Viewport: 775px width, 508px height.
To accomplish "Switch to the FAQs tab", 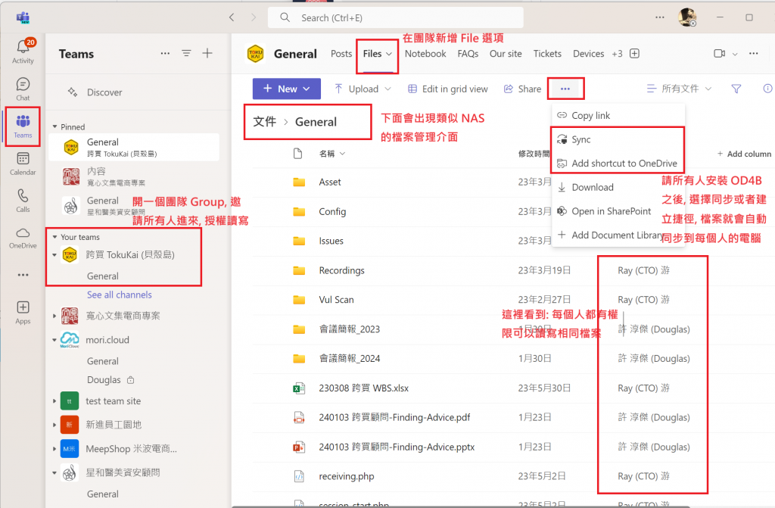I will pos(468,54).
